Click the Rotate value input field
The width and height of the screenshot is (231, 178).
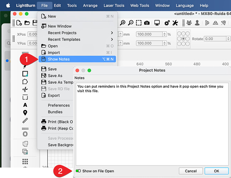[x=215, y=39]
